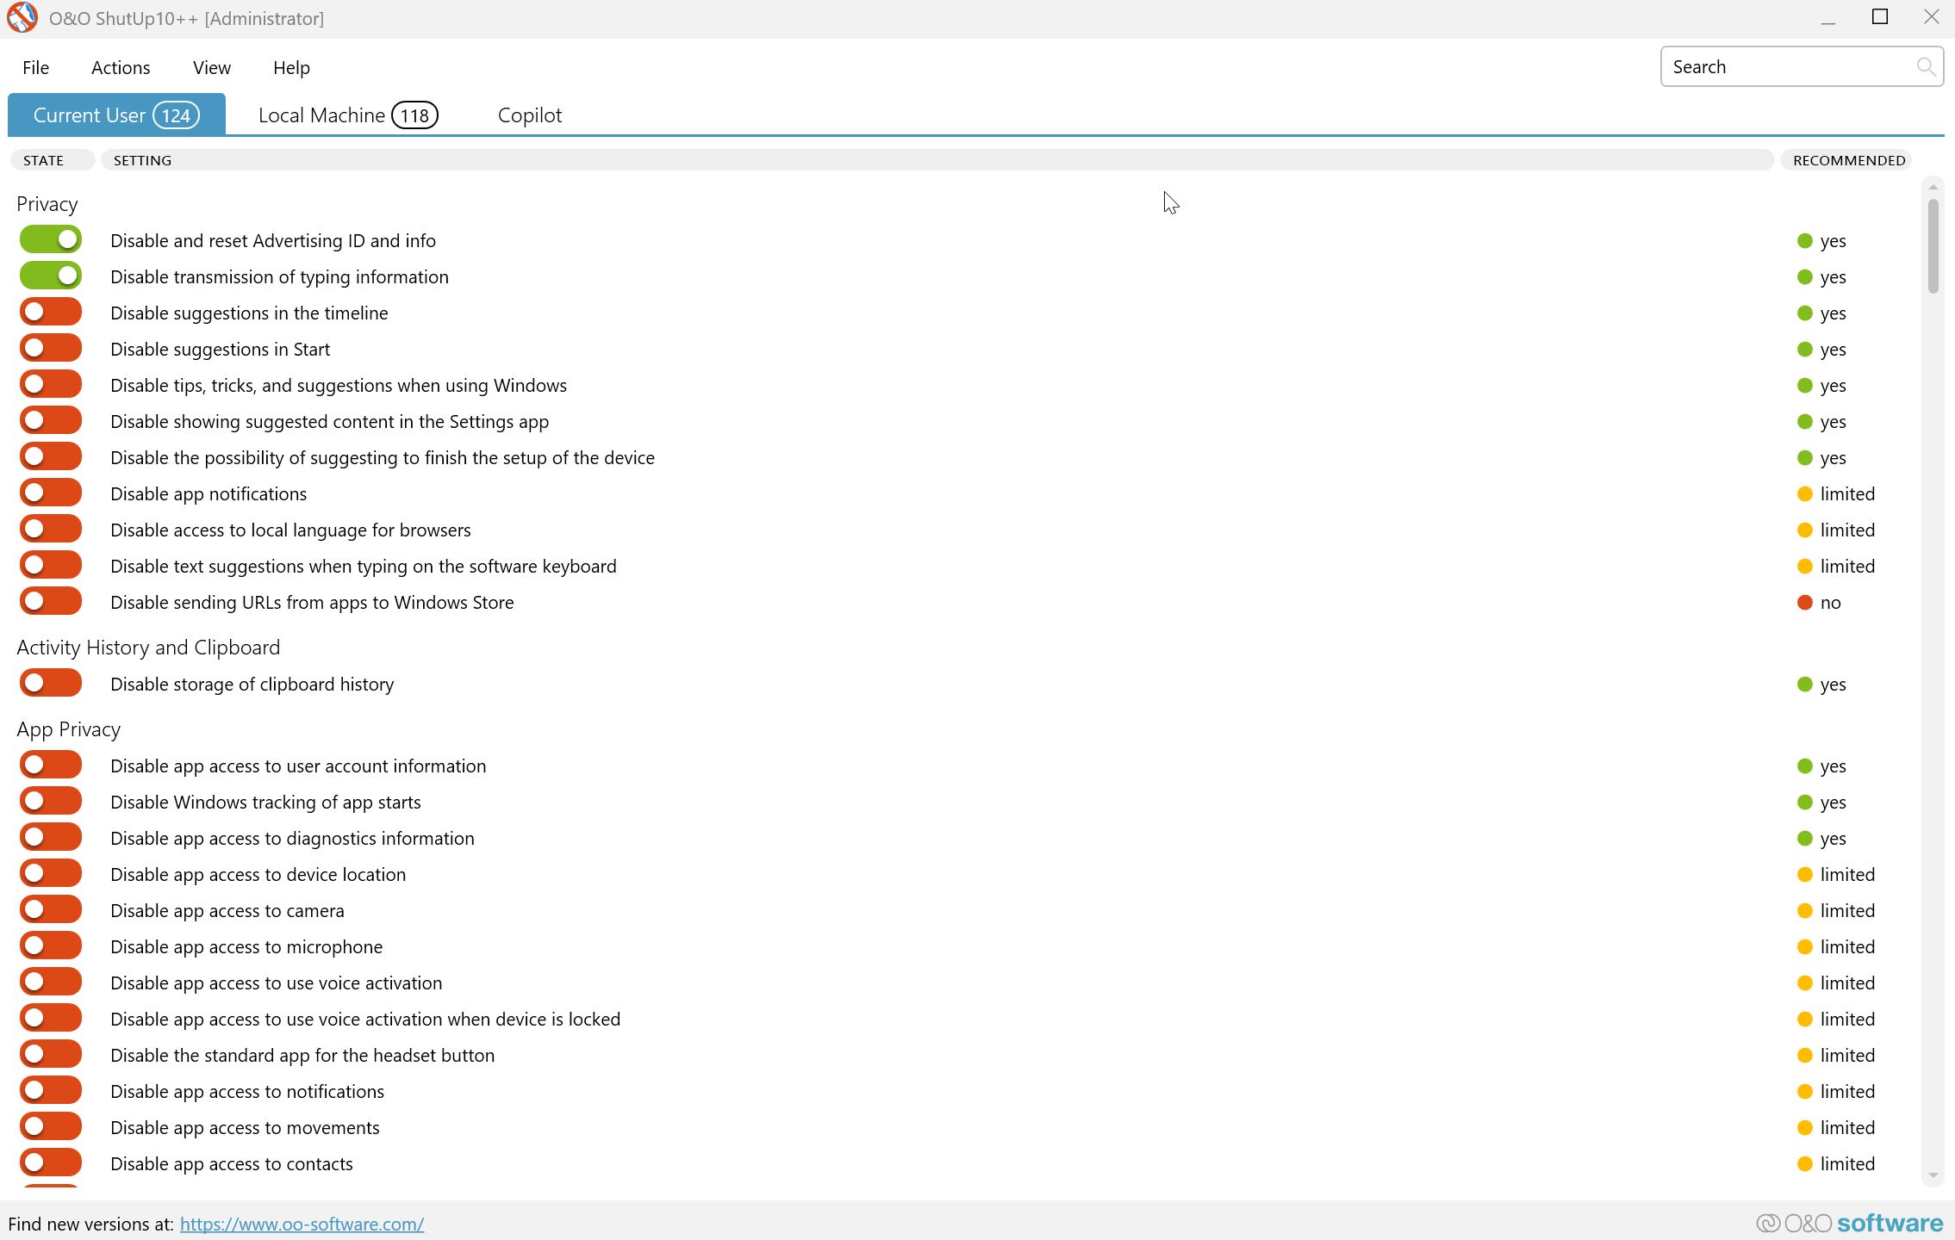The height and width of the screenshot is (1240, 1955).
Task: Turn off Disable and reset Advertising ID toggle
Action: tap(51, 240)
